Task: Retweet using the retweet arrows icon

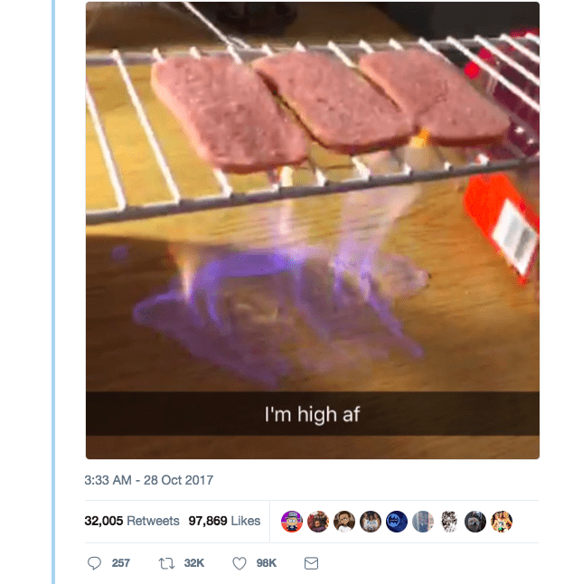Action: click(166, 563)
